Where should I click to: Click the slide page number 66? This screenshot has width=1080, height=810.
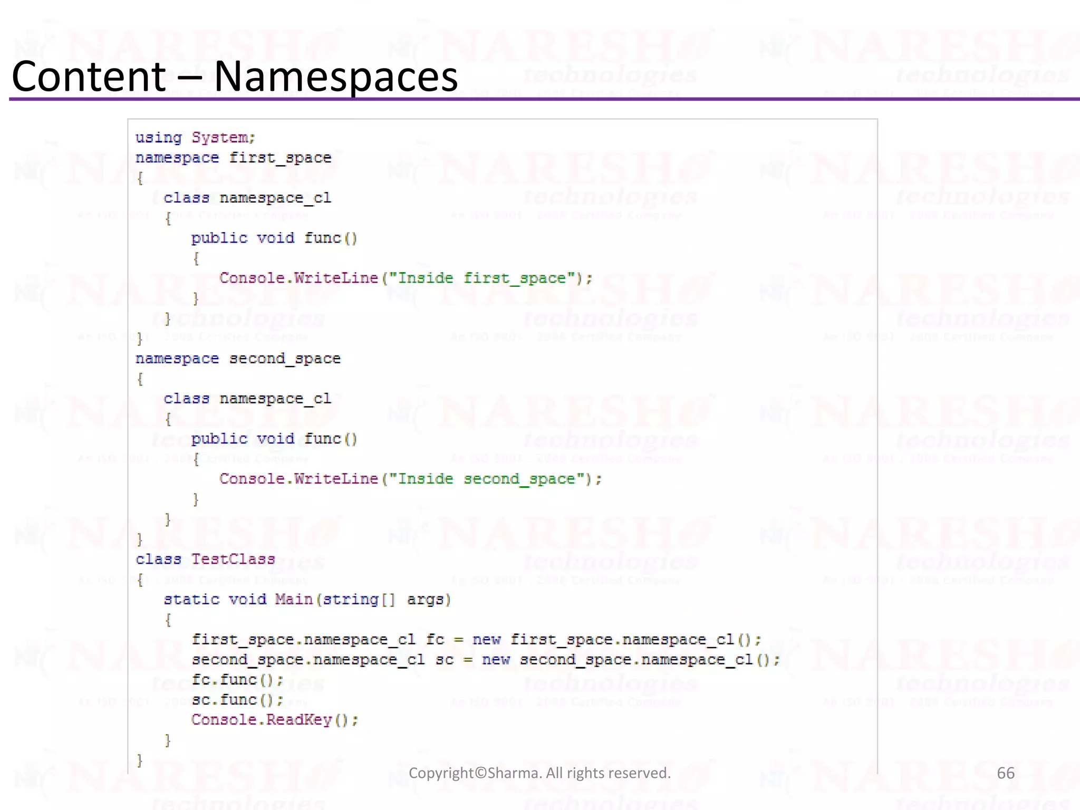(1005, 773)
